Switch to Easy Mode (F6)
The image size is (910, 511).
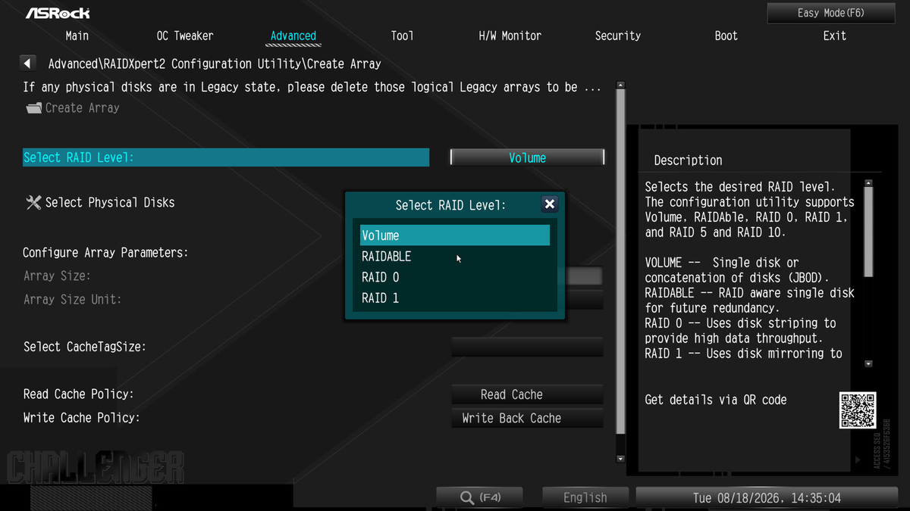pos(831,13)
